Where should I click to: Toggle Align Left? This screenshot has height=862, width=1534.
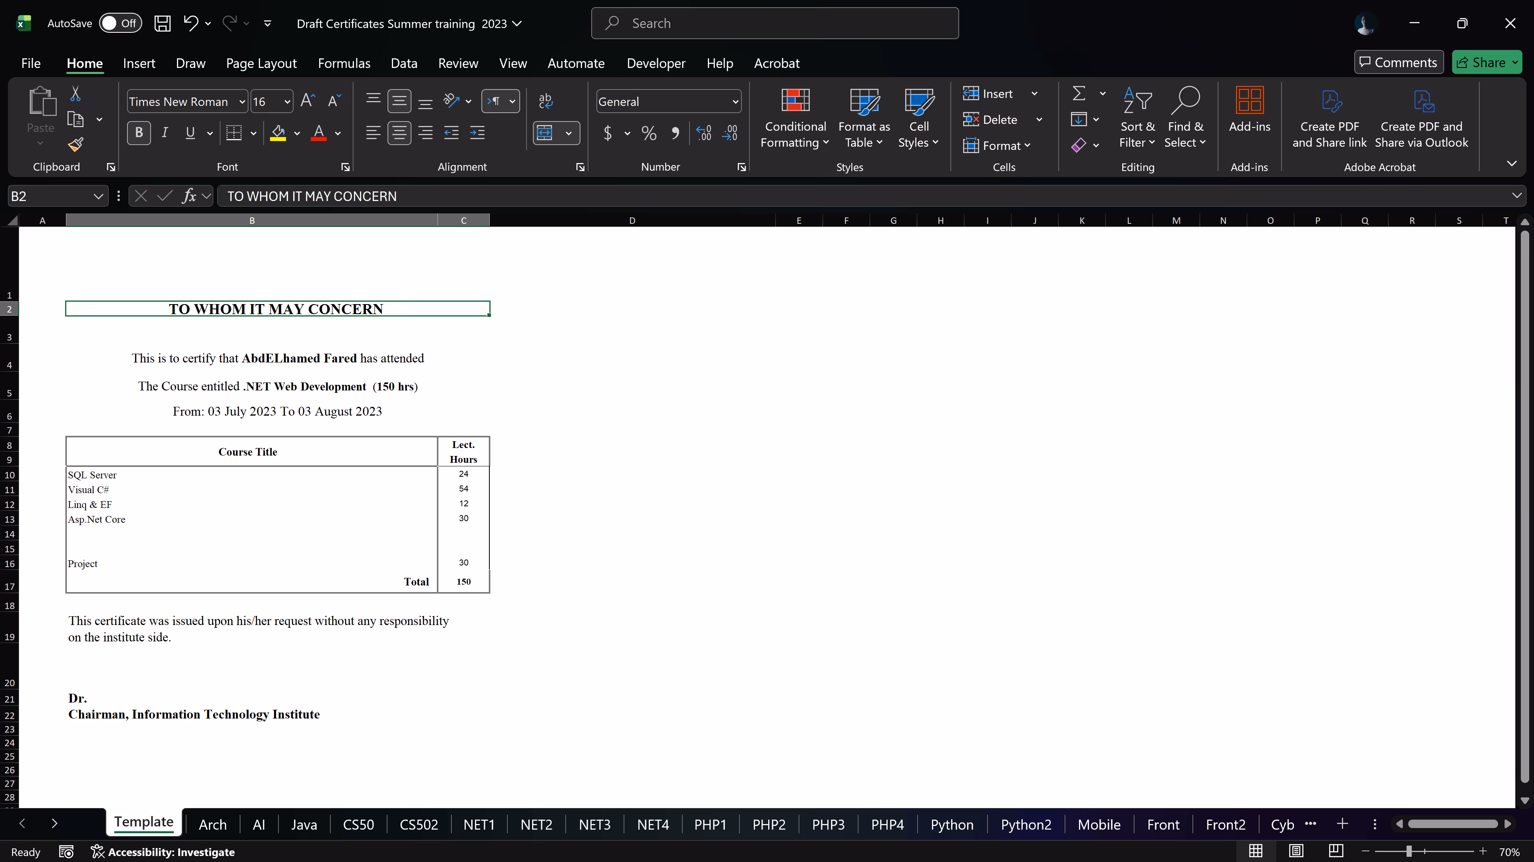(x=373, y=132)
